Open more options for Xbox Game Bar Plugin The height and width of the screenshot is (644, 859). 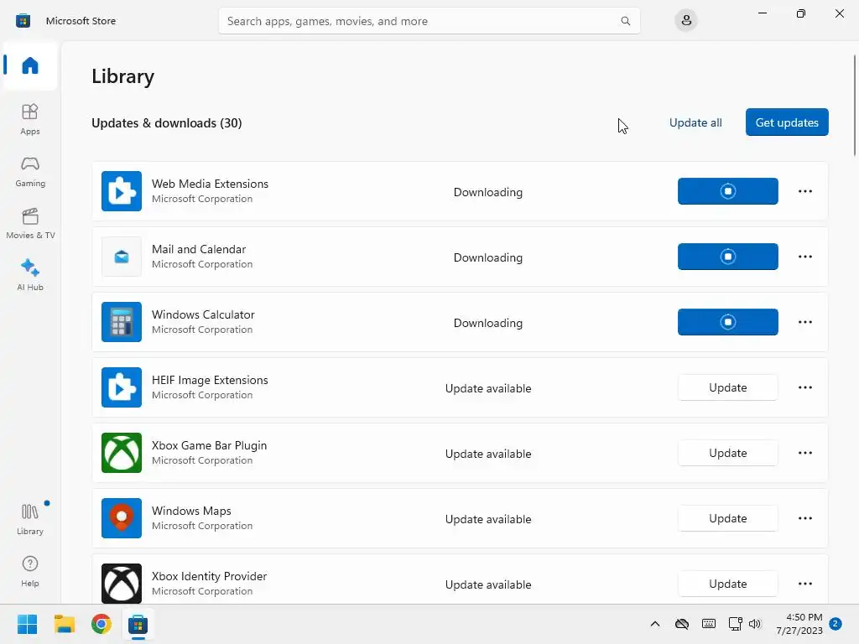(804, 453)
